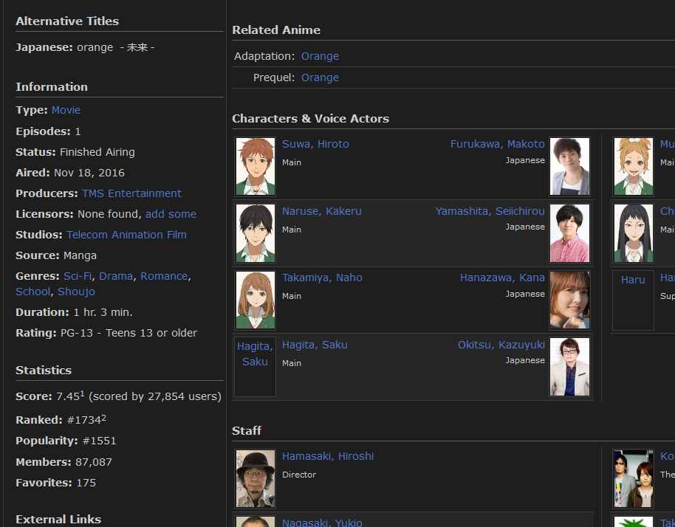Click the 'add some' licensors link
This screenshot has width=675, height=527.
click(171, 214)
